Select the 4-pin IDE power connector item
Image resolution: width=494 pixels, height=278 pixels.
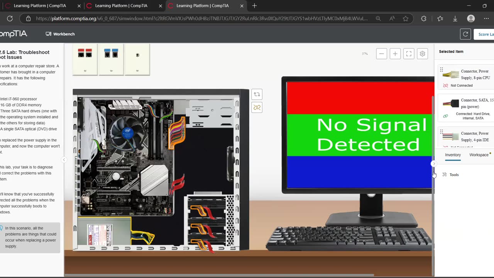coord(467,137)
